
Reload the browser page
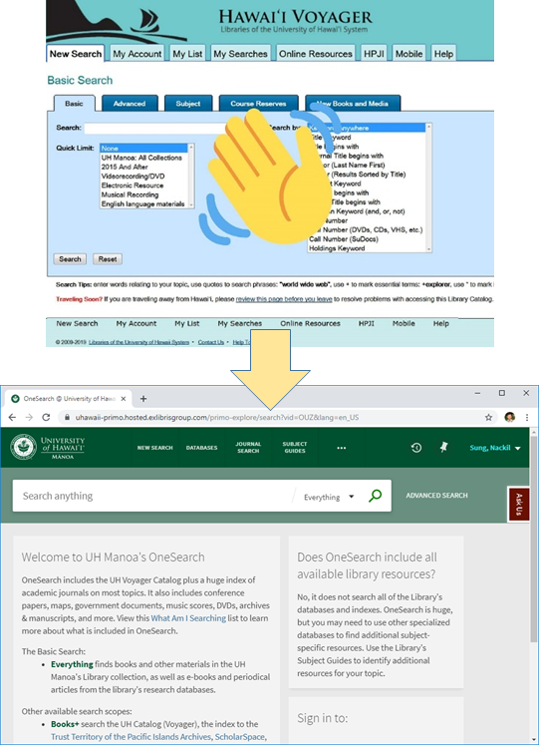pos(46,417)
